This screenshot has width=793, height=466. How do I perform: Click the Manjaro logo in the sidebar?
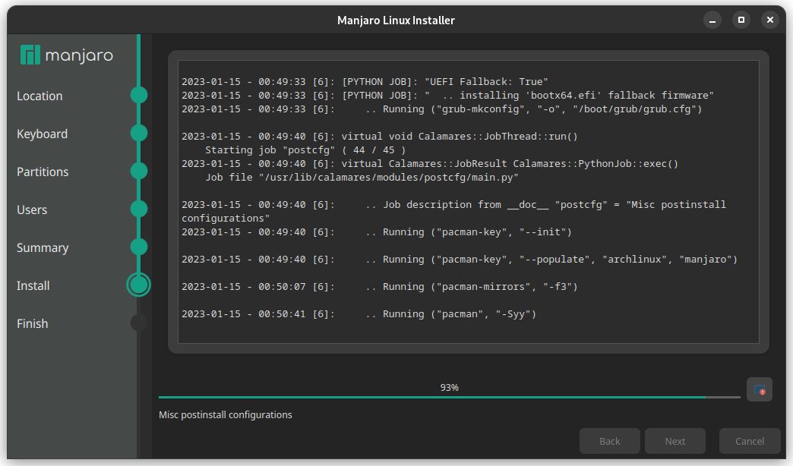(67, 55)
